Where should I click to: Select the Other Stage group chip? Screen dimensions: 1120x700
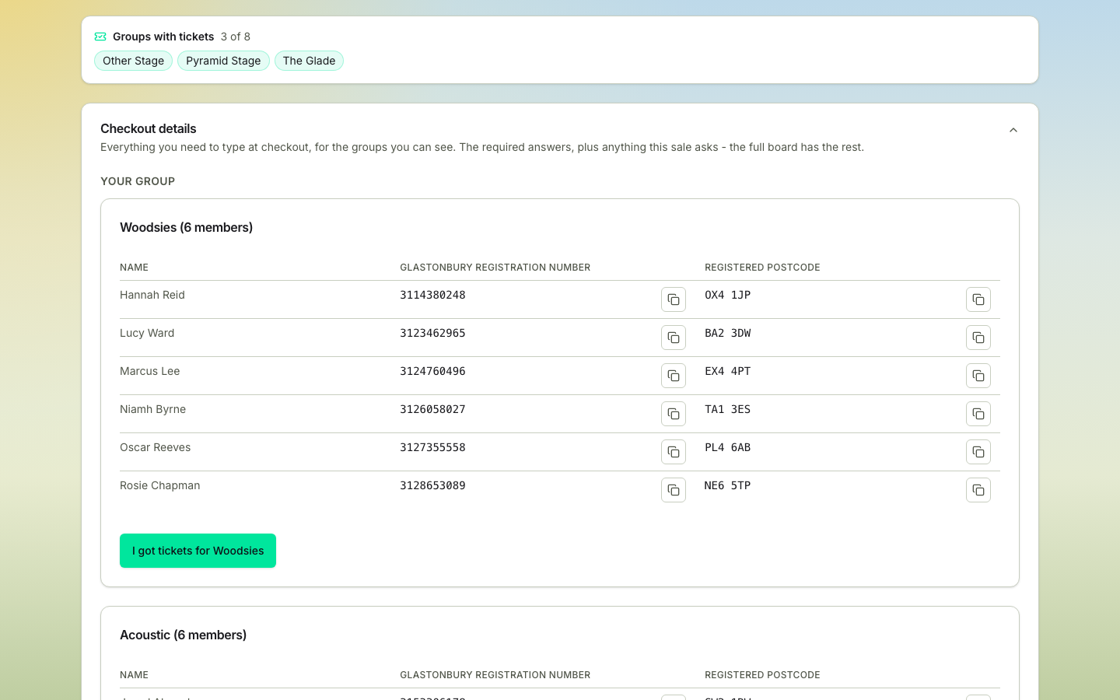tap(133, 61)
